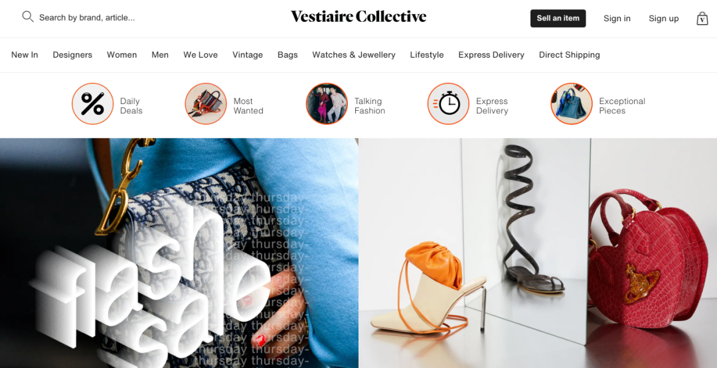Viewport: 717px width, 368px height.
Task: Go to the Vintage section
Action: (x=248, y=55)
